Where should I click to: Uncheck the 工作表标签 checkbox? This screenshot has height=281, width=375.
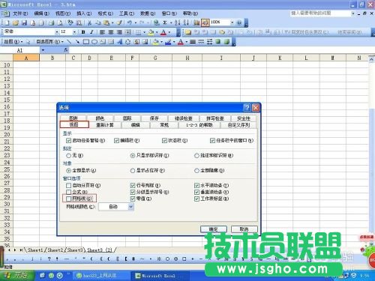click(196, 199)
